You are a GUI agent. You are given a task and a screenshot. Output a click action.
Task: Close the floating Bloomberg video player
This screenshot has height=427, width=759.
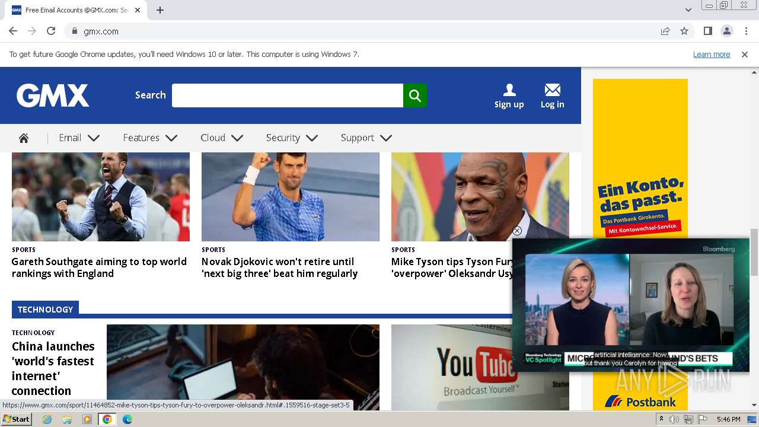(517, 231)
